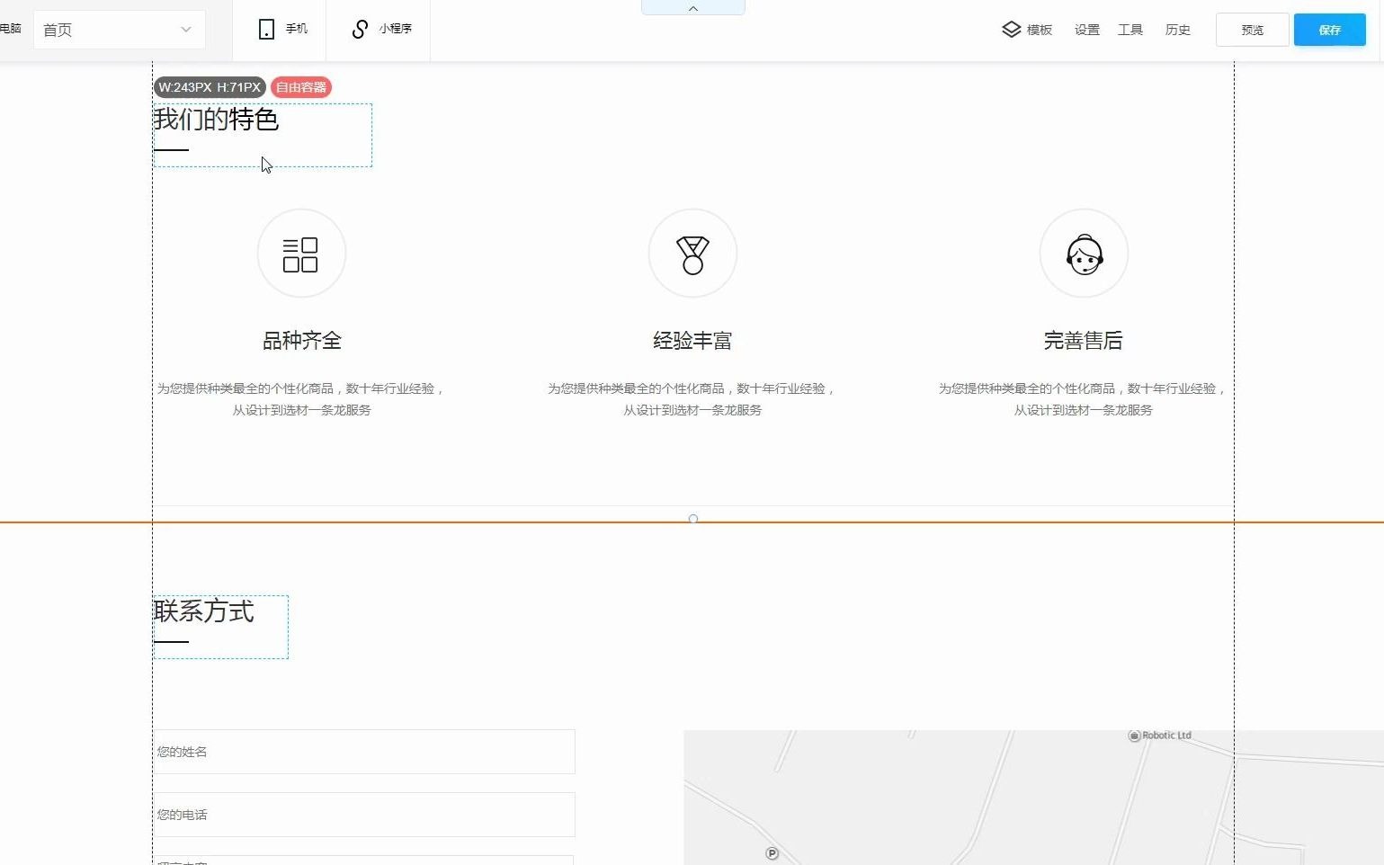Select the 经验丰富 title text
Image resolution: width=1384 pixels, height=865 pixels.
pyautogui.click(x=692, y=341)
